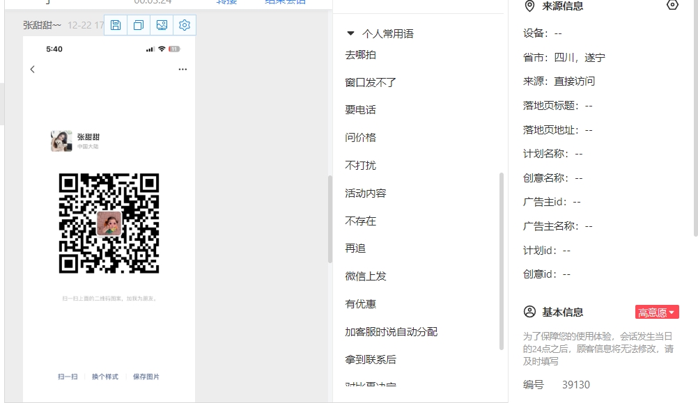This screenshot has height=403, width=698.
Task: Select quick phrase 要电话
Action: (x=361, y=110)
